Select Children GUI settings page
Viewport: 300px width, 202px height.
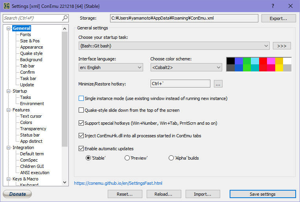tap(32, 166)
